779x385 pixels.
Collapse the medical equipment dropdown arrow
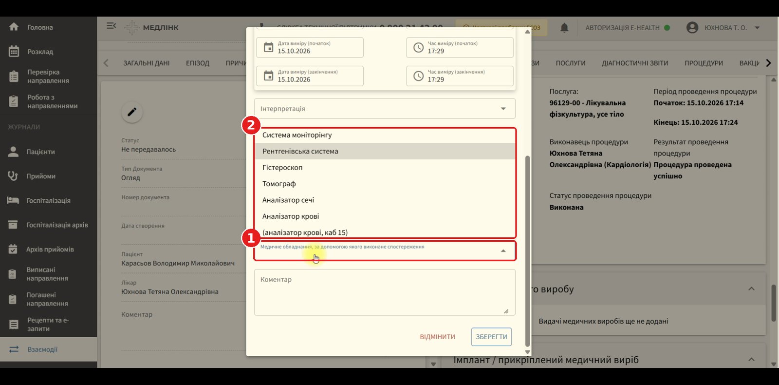point(503,250)
